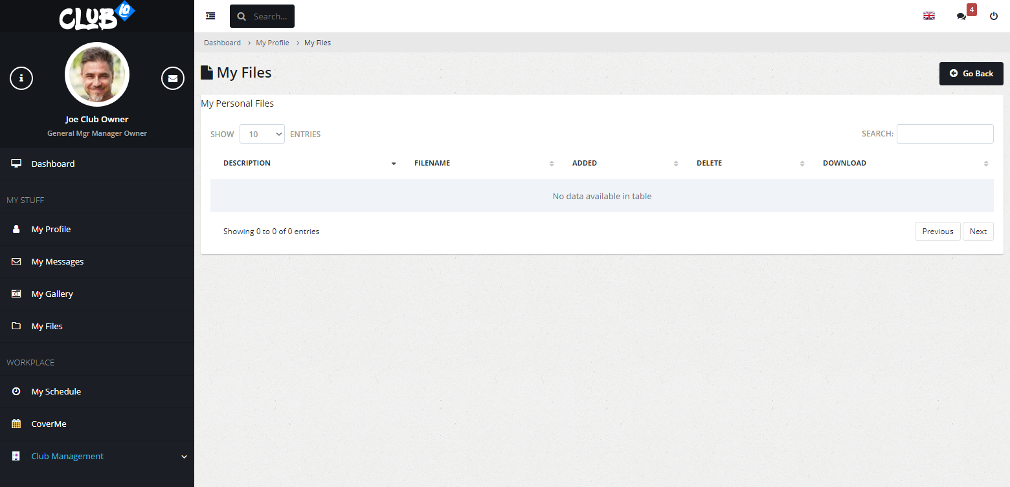Viewport: 1010px width, 487px height.
Task: Toggle the sidebar collapse menu icon
Action: point(210,16)
